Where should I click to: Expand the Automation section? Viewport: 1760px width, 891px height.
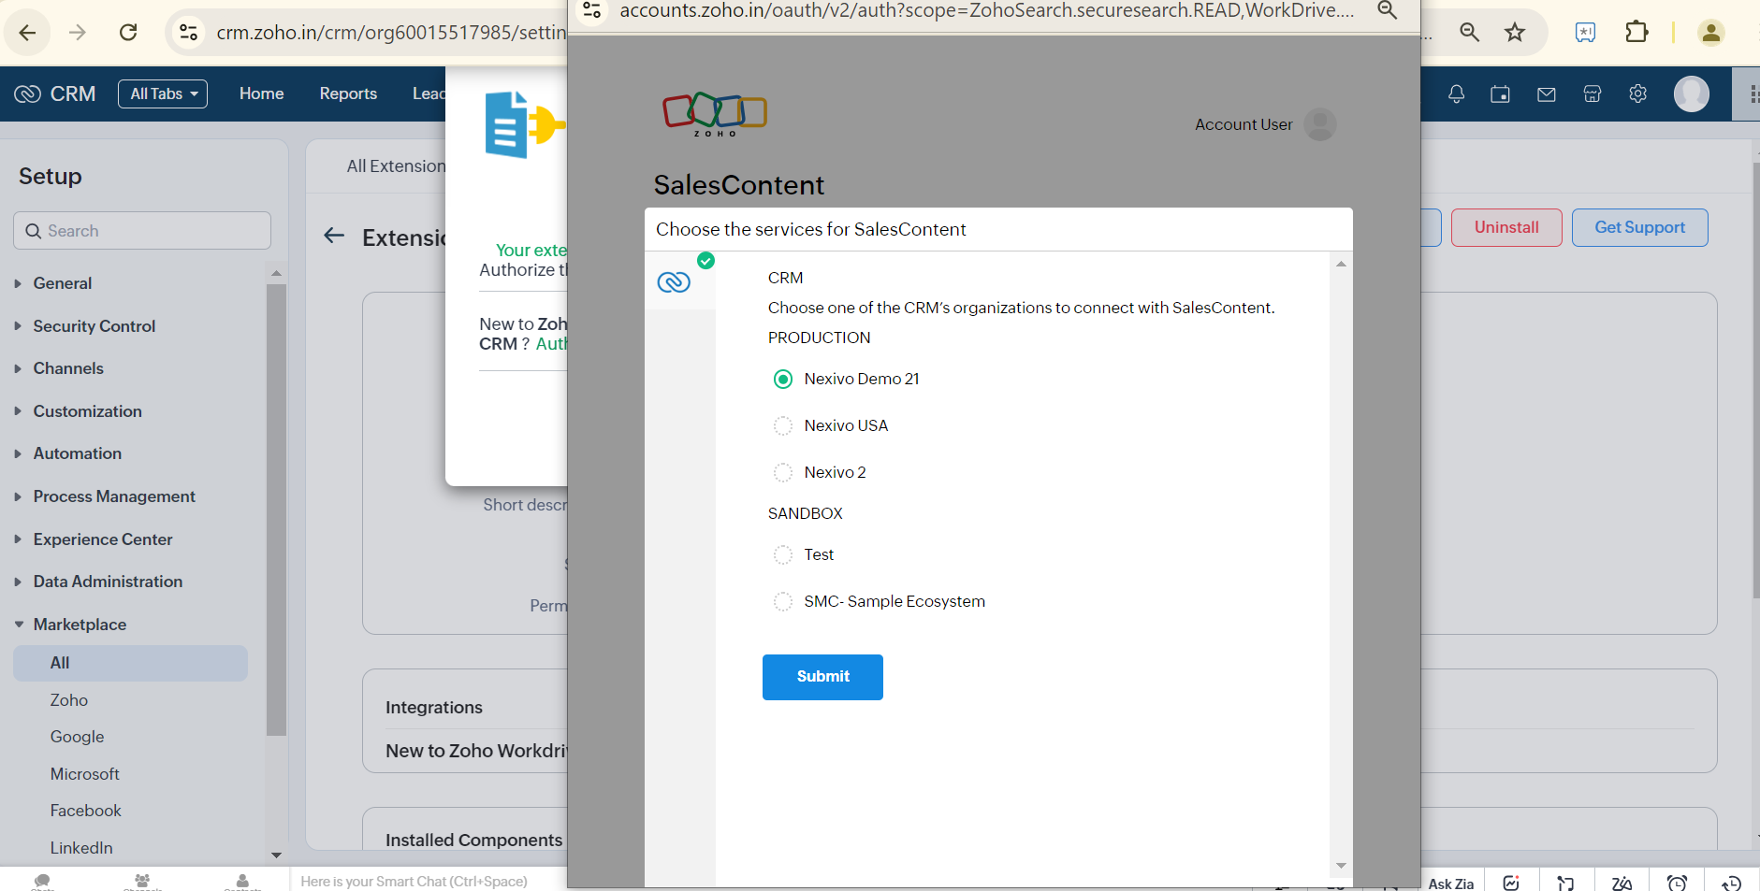(x=77, y=453)
